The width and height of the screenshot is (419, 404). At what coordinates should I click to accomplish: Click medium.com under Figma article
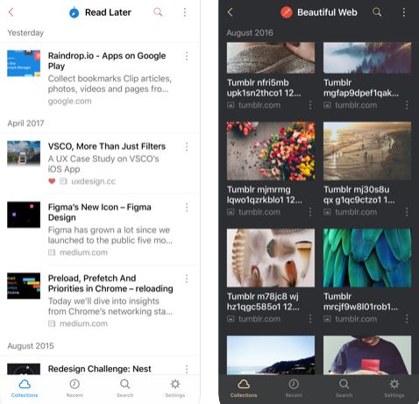[x=83, y=252]
